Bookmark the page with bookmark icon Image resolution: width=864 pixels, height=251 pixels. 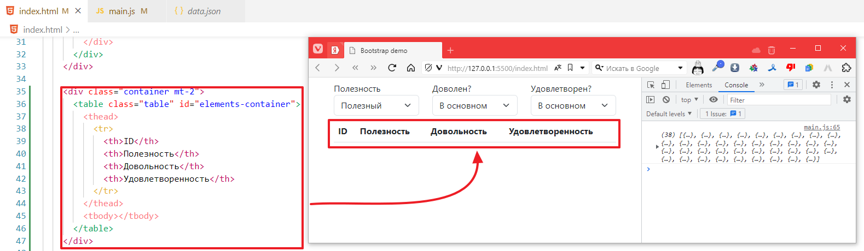(570, 68)
